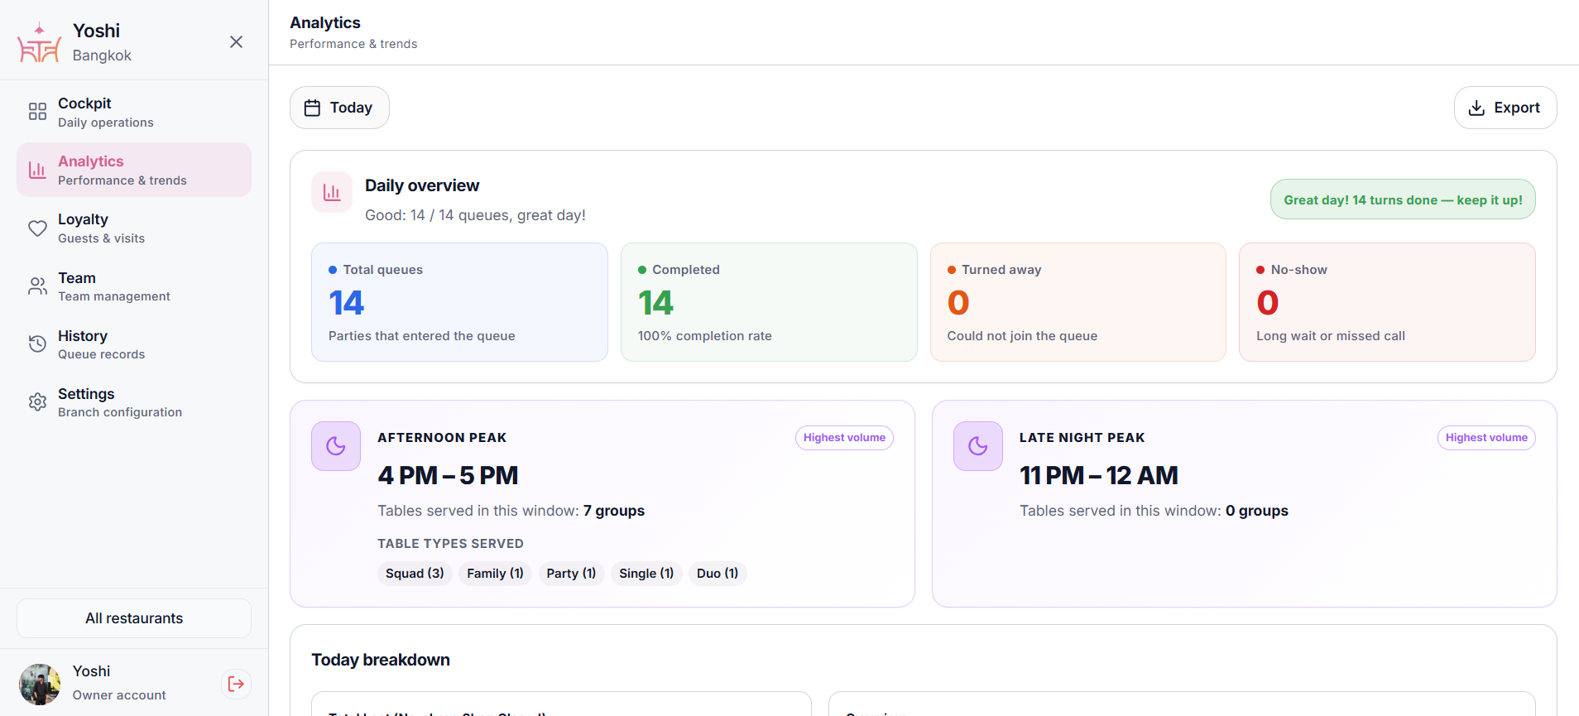Click the All restaurants button
Screen dimensions: 1579x716
tap(134, 618)
